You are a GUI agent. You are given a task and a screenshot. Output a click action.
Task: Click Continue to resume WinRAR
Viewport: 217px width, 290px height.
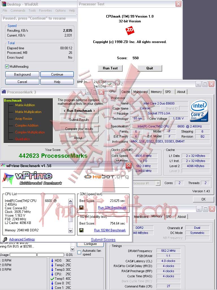coord(57,74)
